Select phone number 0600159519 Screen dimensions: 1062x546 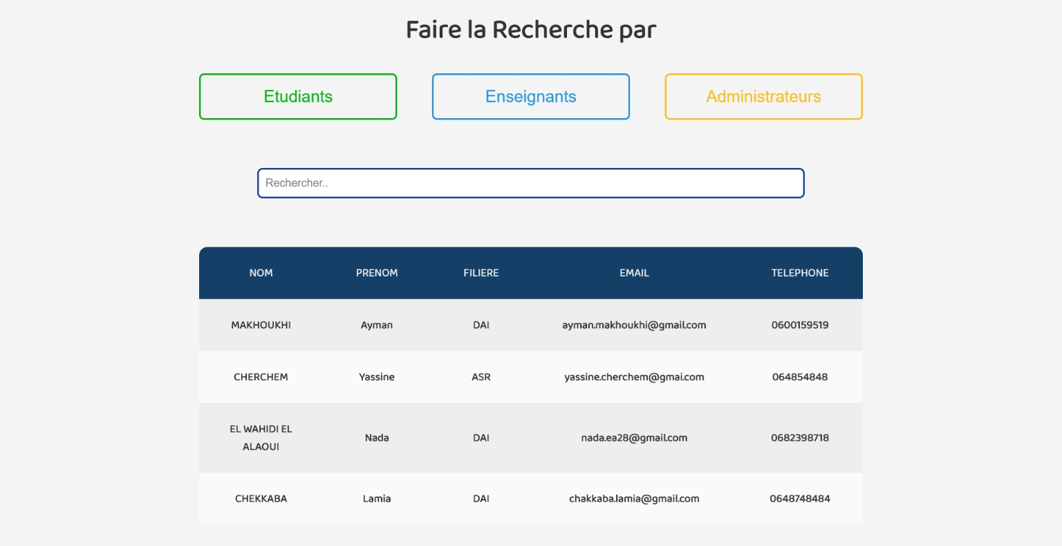pyautogui.click(x=800, y=325)
